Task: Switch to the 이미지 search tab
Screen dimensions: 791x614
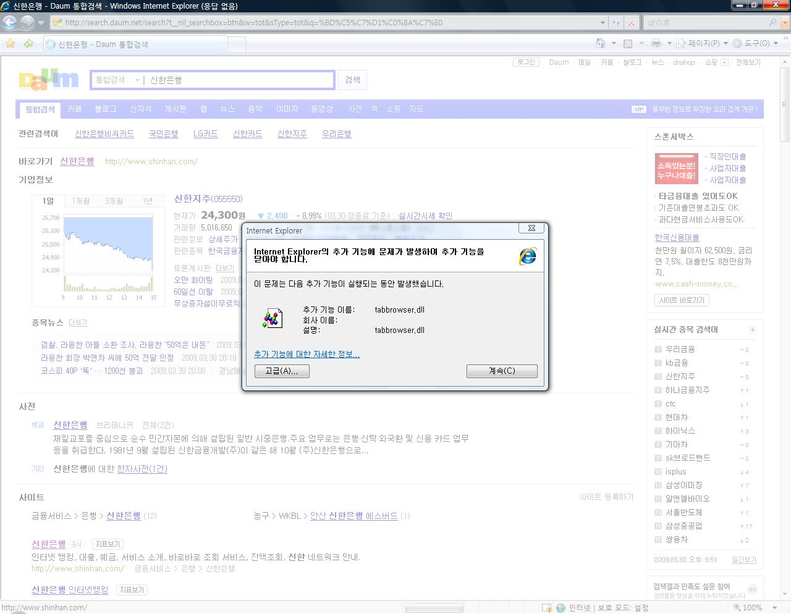Action: (x=287, y=109)
